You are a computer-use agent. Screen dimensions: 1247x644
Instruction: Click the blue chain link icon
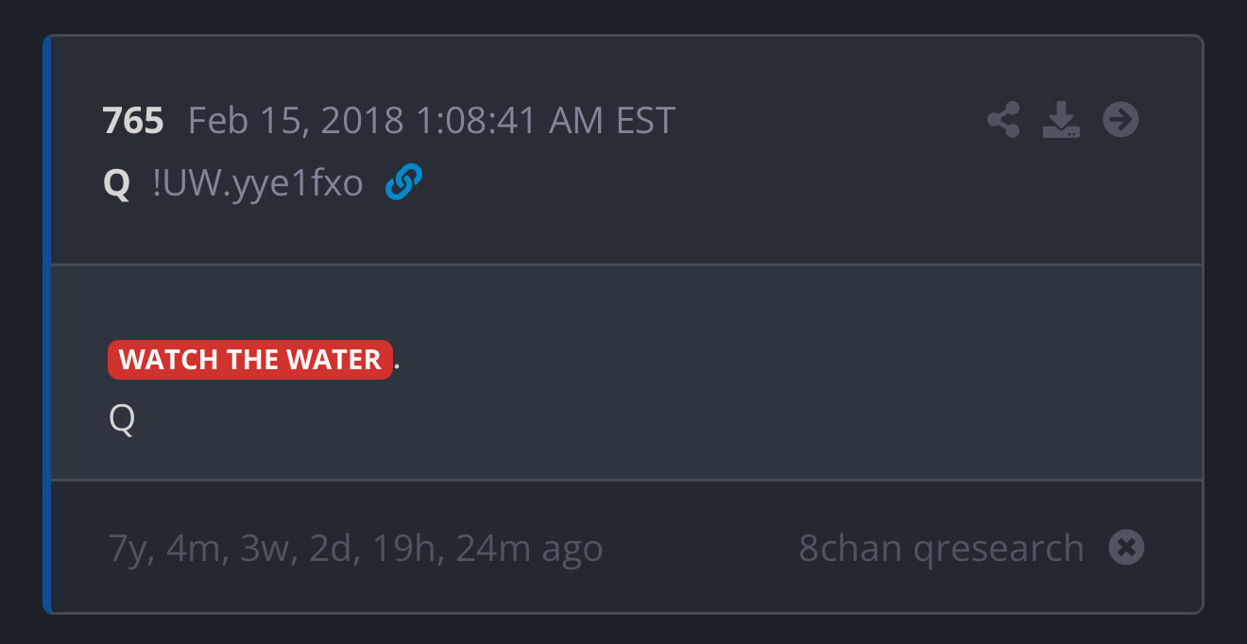point(403,182)
